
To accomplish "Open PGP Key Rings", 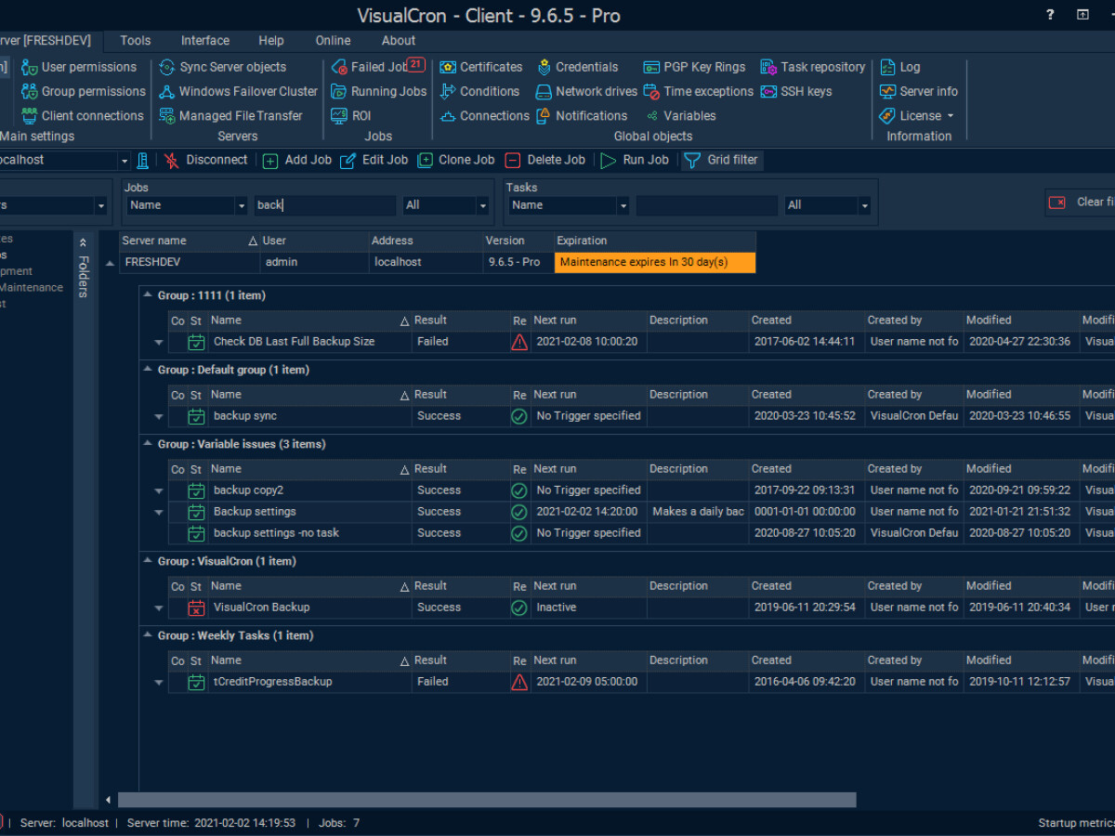I will [x=694, y=66].
